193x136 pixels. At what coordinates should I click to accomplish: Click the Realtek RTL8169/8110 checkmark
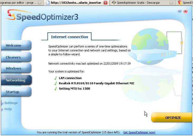pyautogui.click(x=56, y=83)
